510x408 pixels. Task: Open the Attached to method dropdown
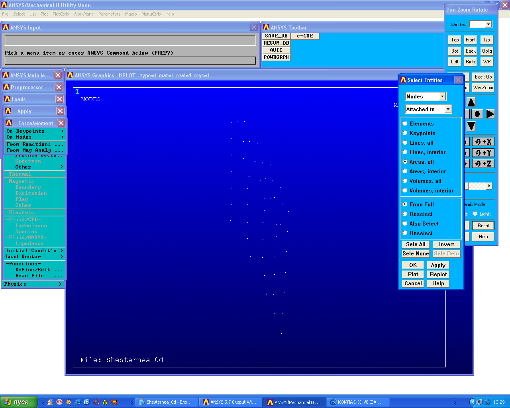click(448, 109)
